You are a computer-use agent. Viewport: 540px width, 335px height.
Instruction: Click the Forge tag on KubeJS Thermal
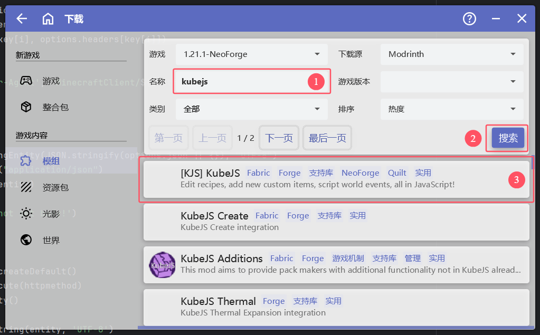pos(274,301)
